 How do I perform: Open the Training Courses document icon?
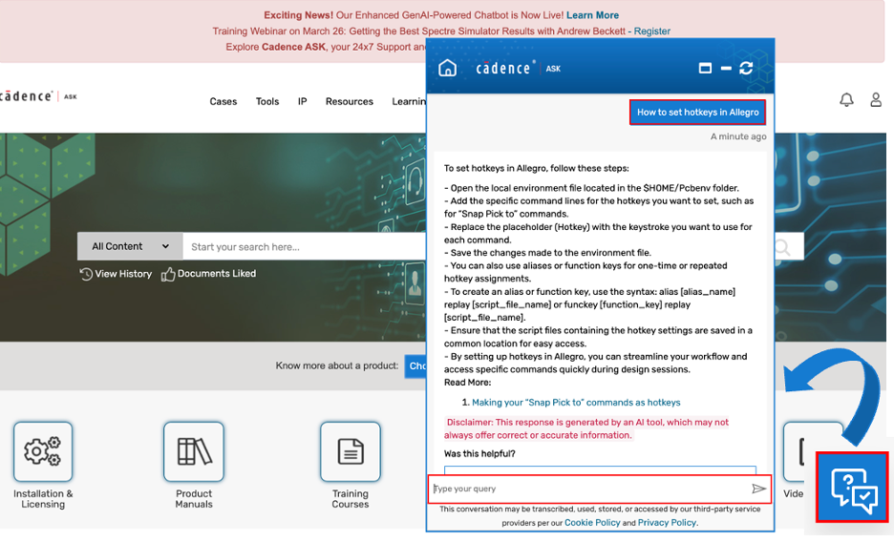click(351, 451)
